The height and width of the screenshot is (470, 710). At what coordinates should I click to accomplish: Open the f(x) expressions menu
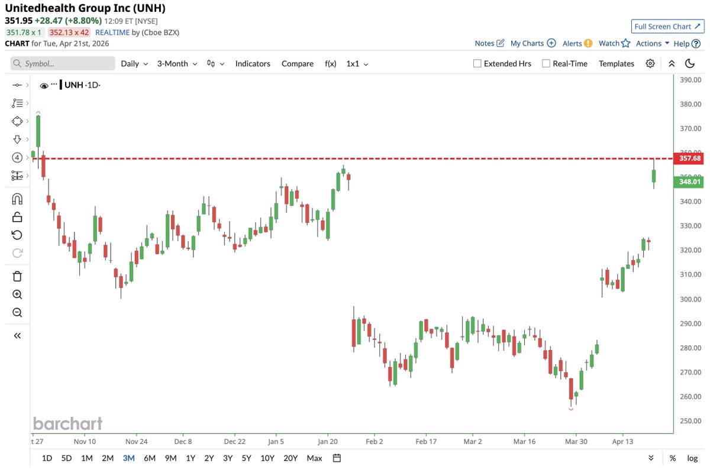click(330, 63)
